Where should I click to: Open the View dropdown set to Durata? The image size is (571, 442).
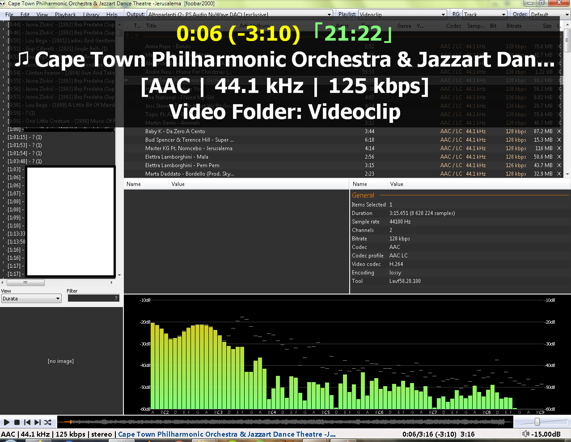click(31, 299)
